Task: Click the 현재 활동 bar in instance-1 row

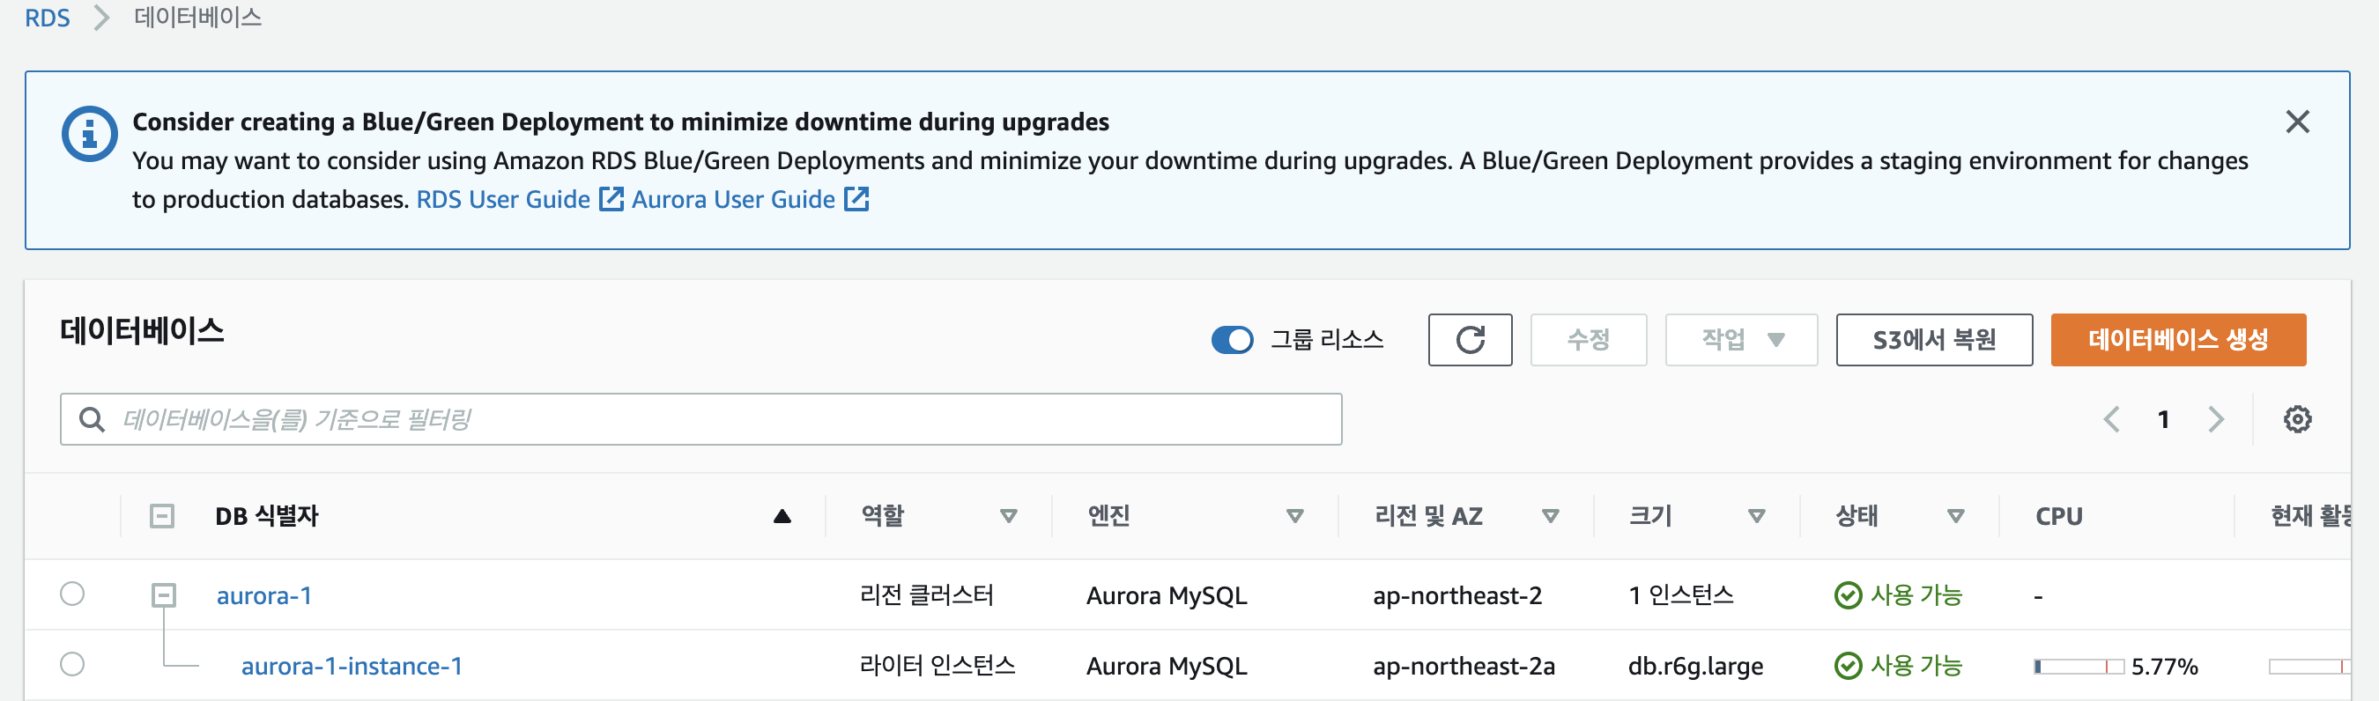Action: tap(2308, 667)
